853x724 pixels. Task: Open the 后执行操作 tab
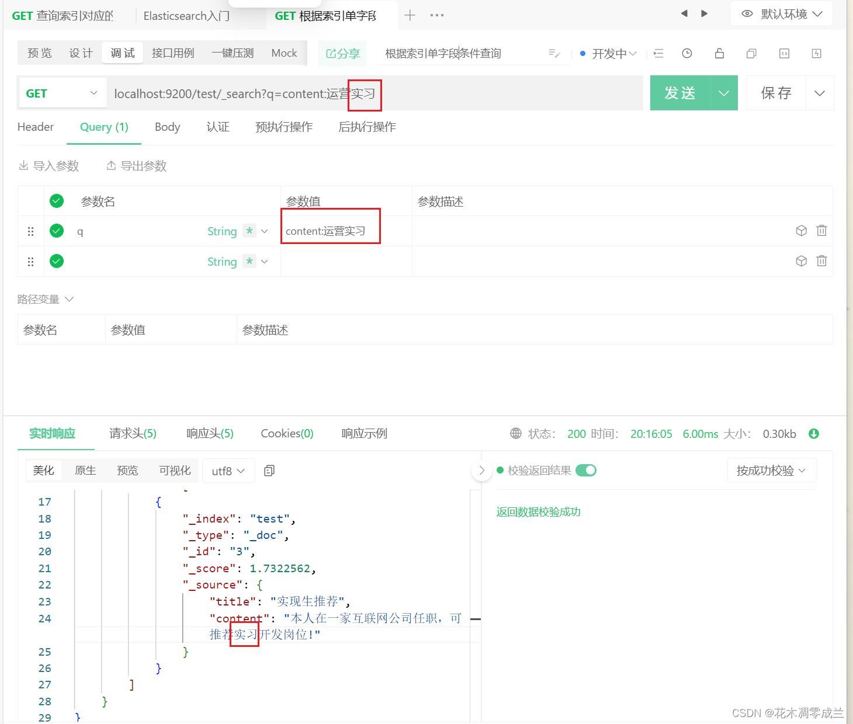click(x=367, y=127)
